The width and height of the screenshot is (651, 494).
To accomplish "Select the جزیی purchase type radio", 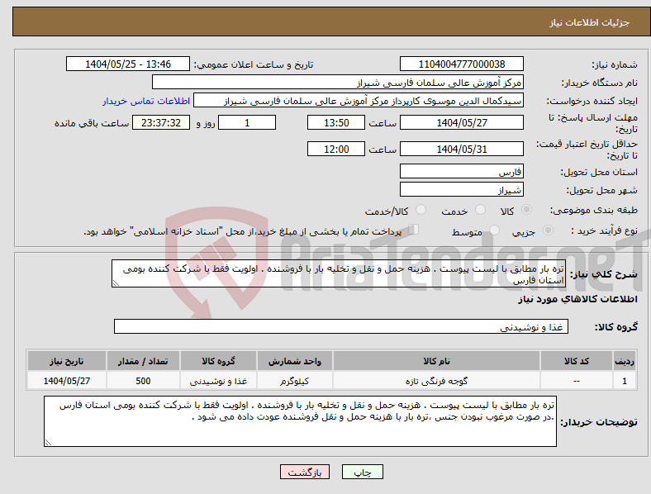I will pos(548,230).
